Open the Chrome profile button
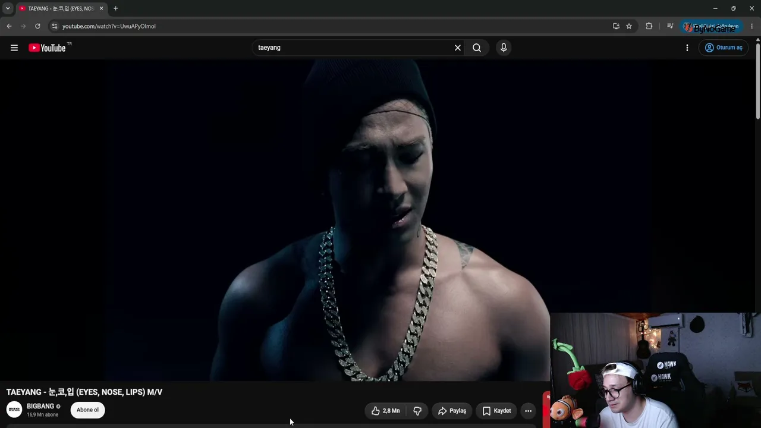The image size is (761, 428). pos(711,27)
